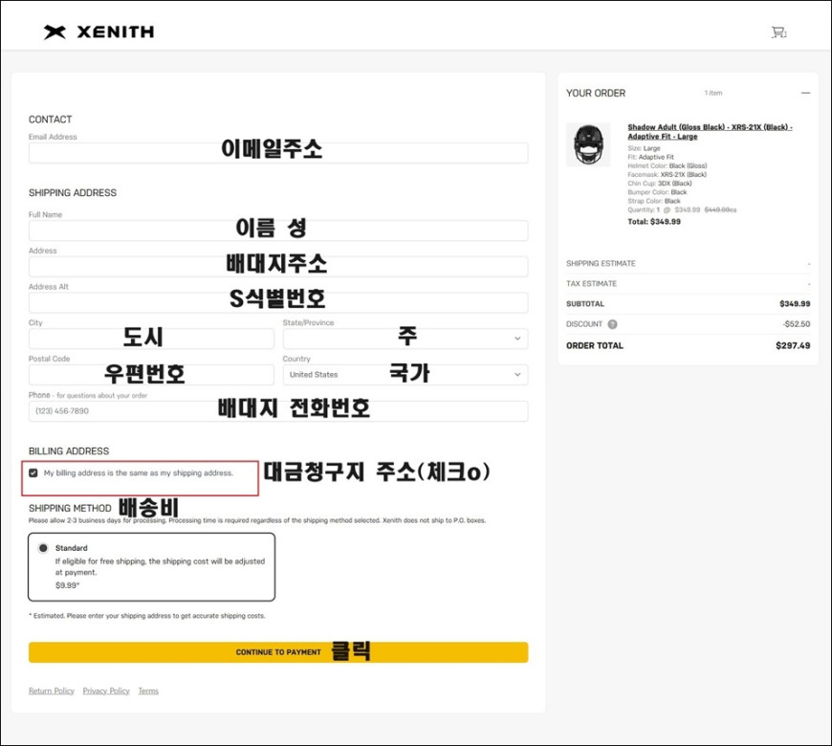832x746 pixels.
Task: Click the Tax Estimate row label
Action: 591,283
